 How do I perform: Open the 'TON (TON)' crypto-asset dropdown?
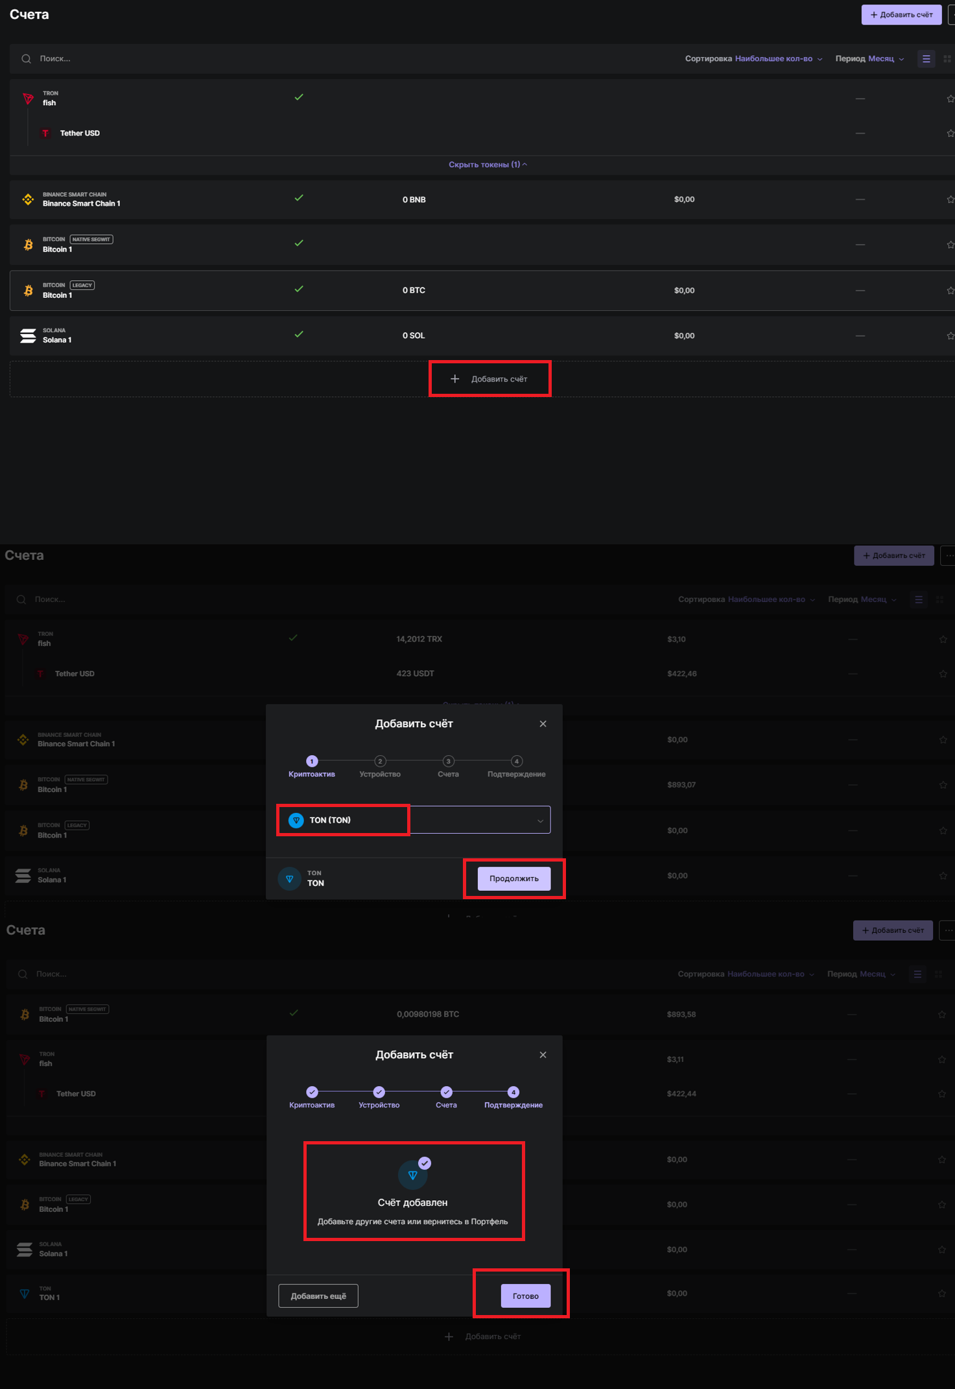414,820
